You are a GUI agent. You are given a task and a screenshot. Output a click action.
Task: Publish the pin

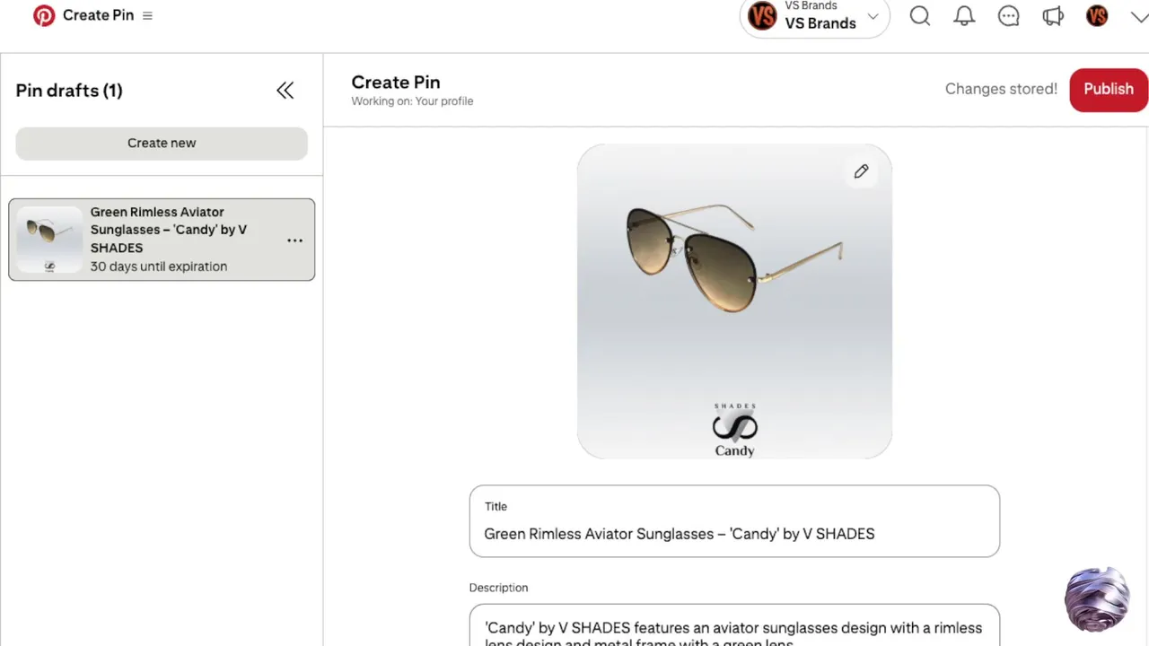point(1108,89)
